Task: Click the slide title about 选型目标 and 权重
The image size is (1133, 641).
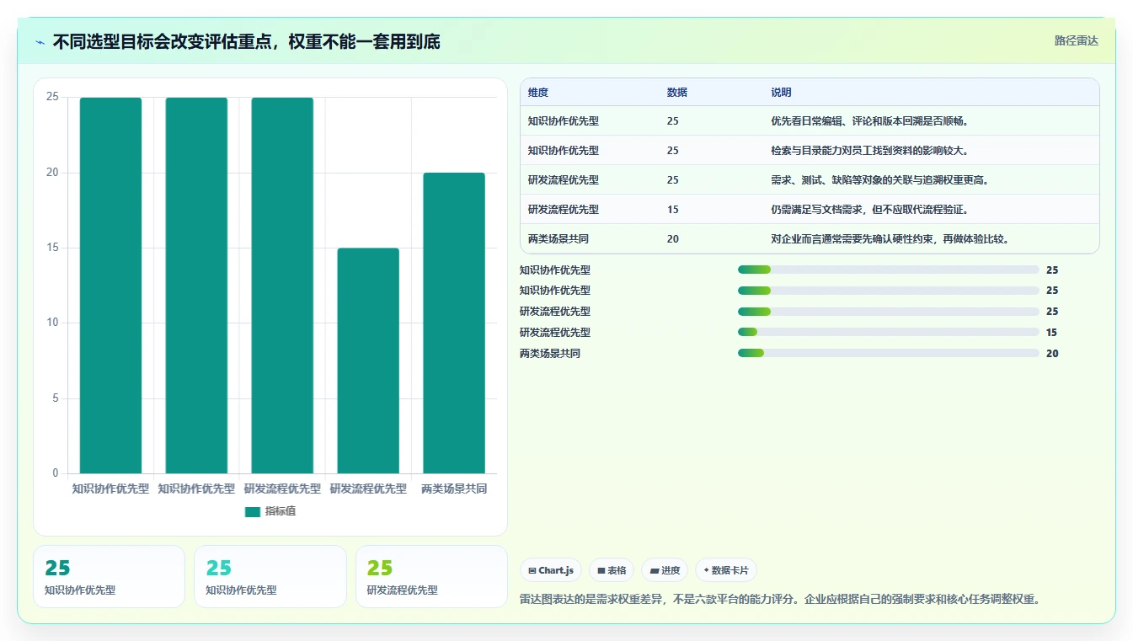Action: coord(246,42)
